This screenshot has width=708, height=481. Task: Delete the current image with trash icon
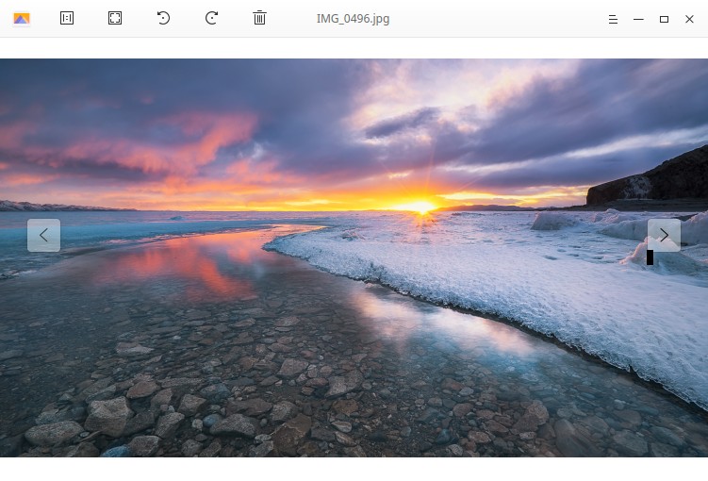(259, 19)
